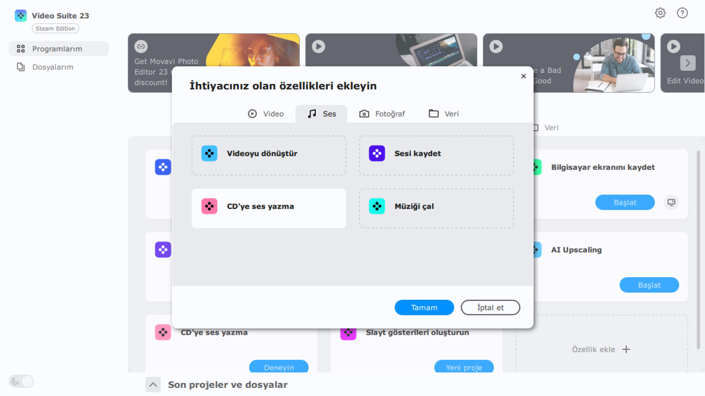Open the settings gear icon
The width and height of the screenshot is (705, 396).
(660, 13)
